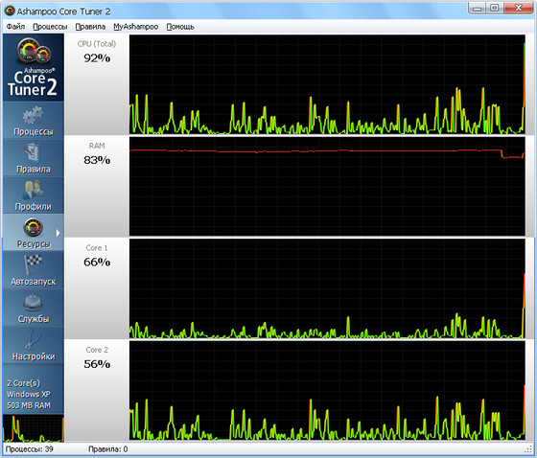Click the Core 1 usage graph
Image resolution: width=537 pixels, height=458 pixels.
point(327,288)
